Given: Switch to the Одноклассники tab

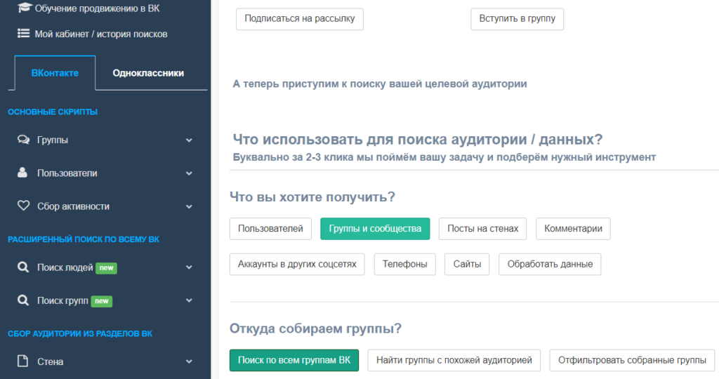Looking at the screenshot, I should pyautogui.click(x=148, y=73).
